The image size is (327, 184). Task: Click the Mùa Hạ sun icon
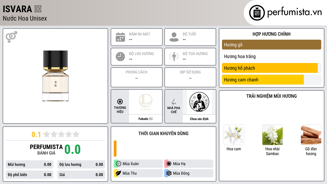[x=169, y=164]
